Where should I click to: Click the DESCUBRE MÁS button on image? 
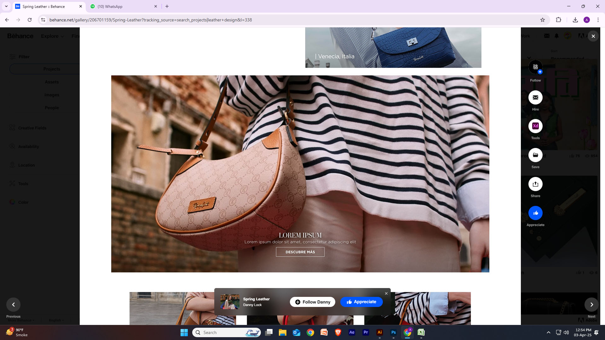(x=300, y=252)
